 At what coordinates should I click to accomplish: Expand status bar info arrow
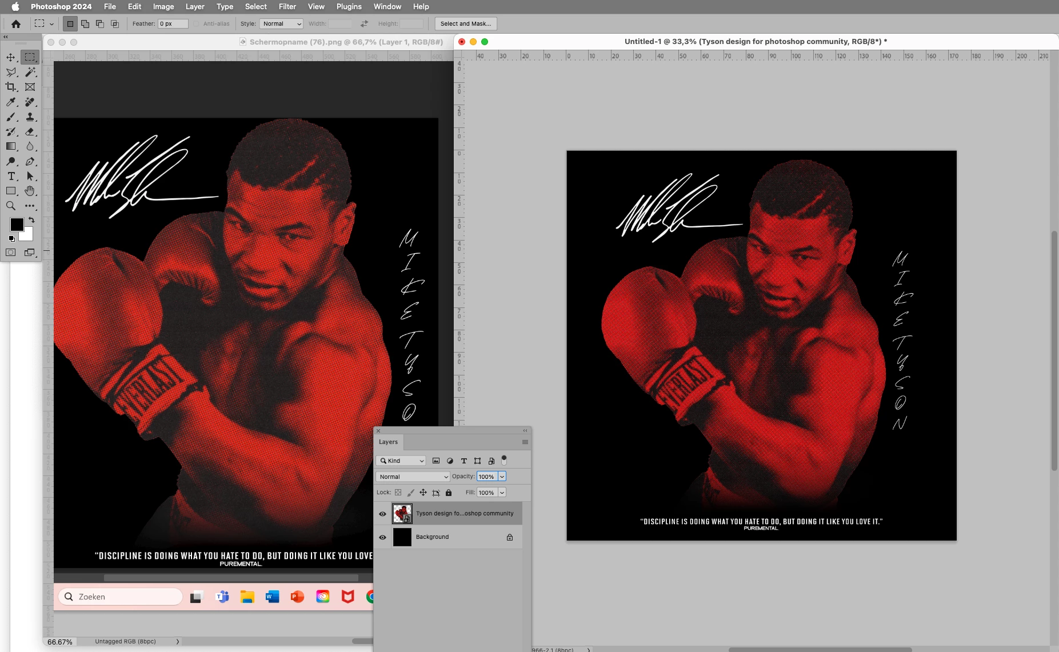pos(177,642)
